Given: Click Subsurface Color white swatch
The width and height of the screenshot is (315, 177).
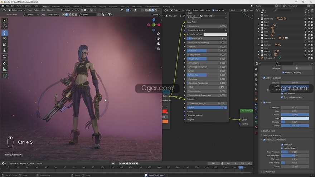Looking at the screenshot, I should pos(215,34).
